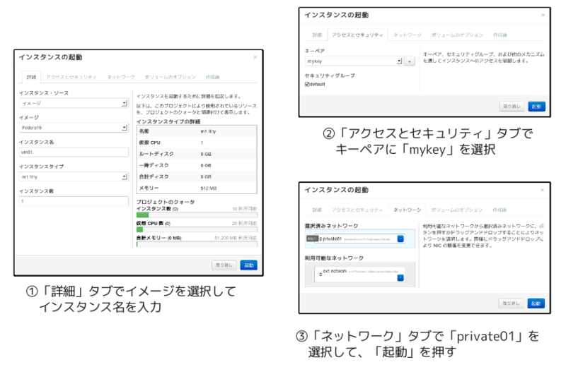
Task: Close the details-tab launch dialog with X
Action: [x=255, y=57]
